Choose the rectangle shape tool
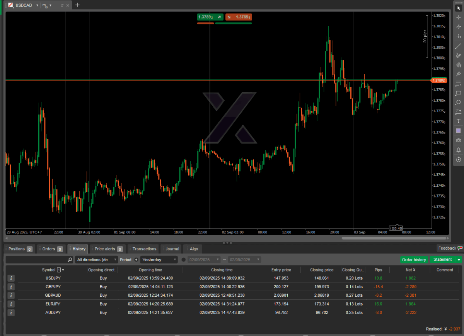 point(459,93)
